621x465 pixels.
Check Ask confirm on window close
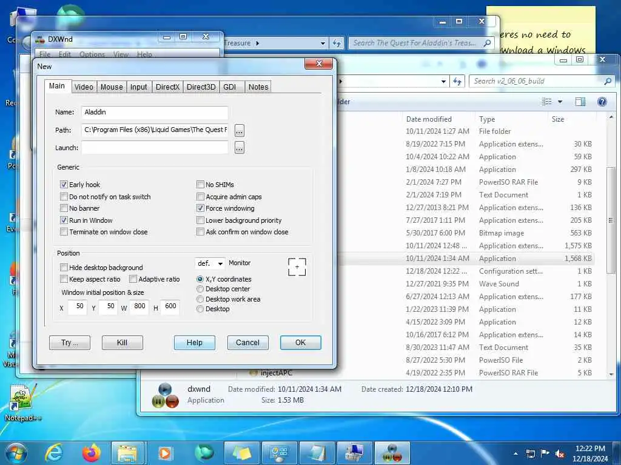click(x=200, y=232)
